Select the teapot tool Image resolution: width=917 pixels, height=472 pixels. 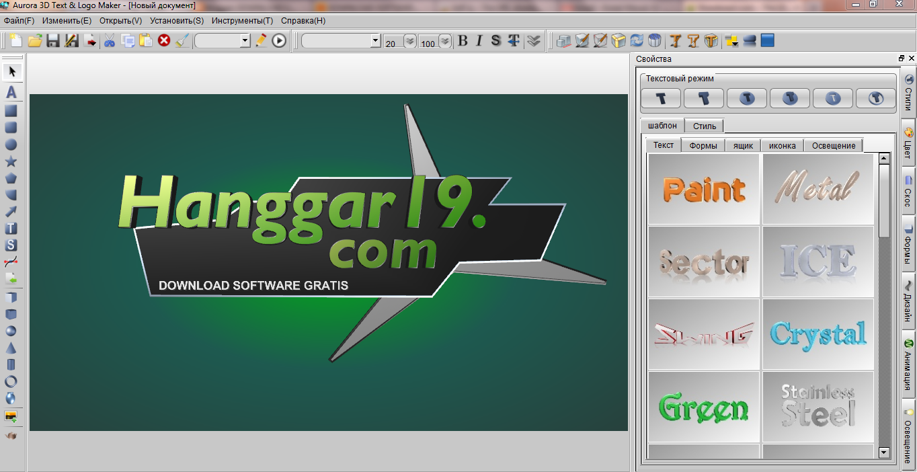pos(11,436)
